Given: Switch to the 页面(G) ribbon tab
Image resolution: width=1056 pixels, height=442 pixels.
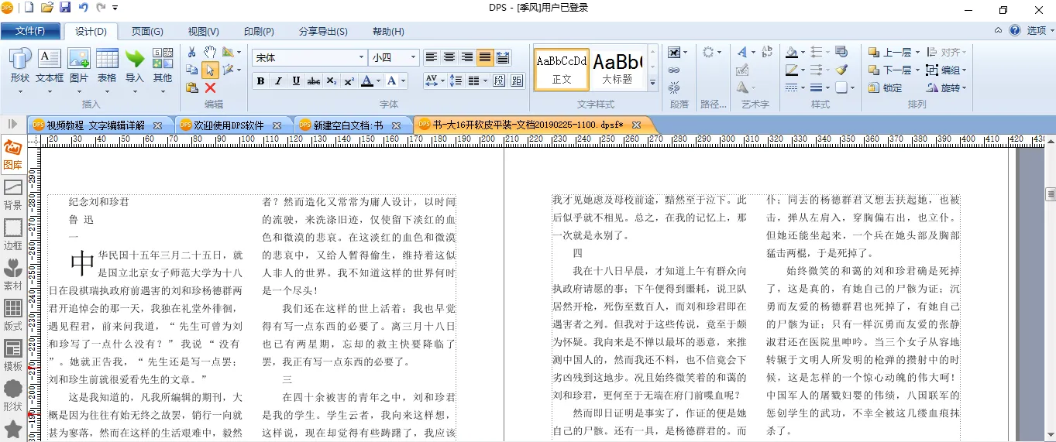Looking at the screenshot, I should (147, 32).
